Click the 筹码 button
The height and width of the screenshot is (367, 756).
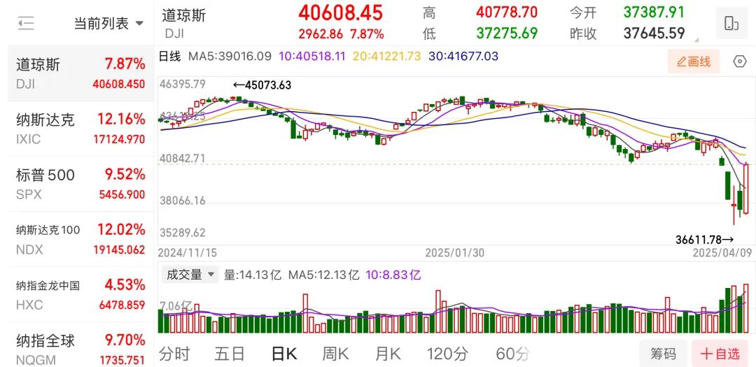(x=664, y=354)
